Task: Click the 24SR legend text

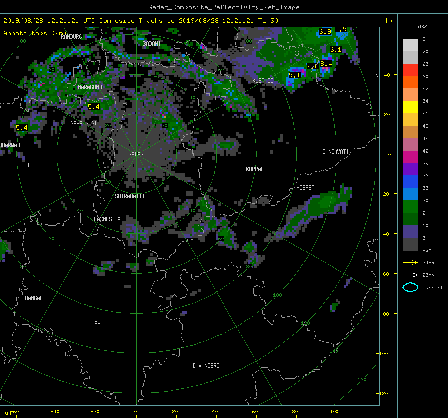Action: click(x=428, y=263)
